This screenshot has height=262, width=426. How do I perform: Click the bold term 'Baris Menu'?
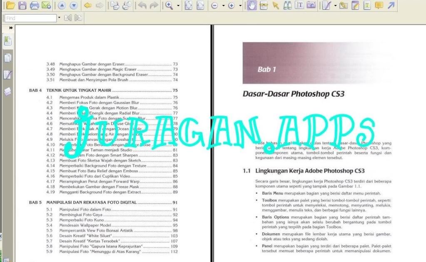(272, 193)
